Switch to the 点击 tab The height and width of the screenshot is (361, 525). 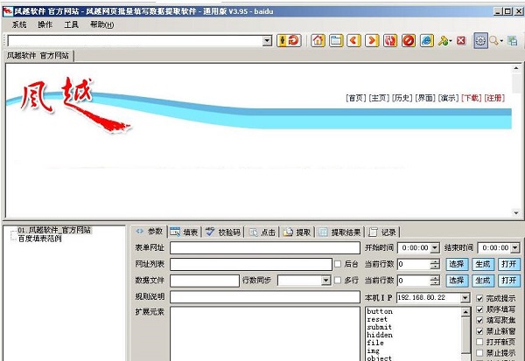point(262,232)
